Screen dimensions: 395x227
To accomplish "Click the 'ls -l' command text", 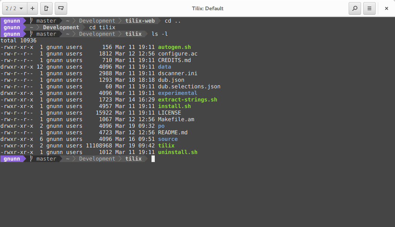I will tap(160, 34).
